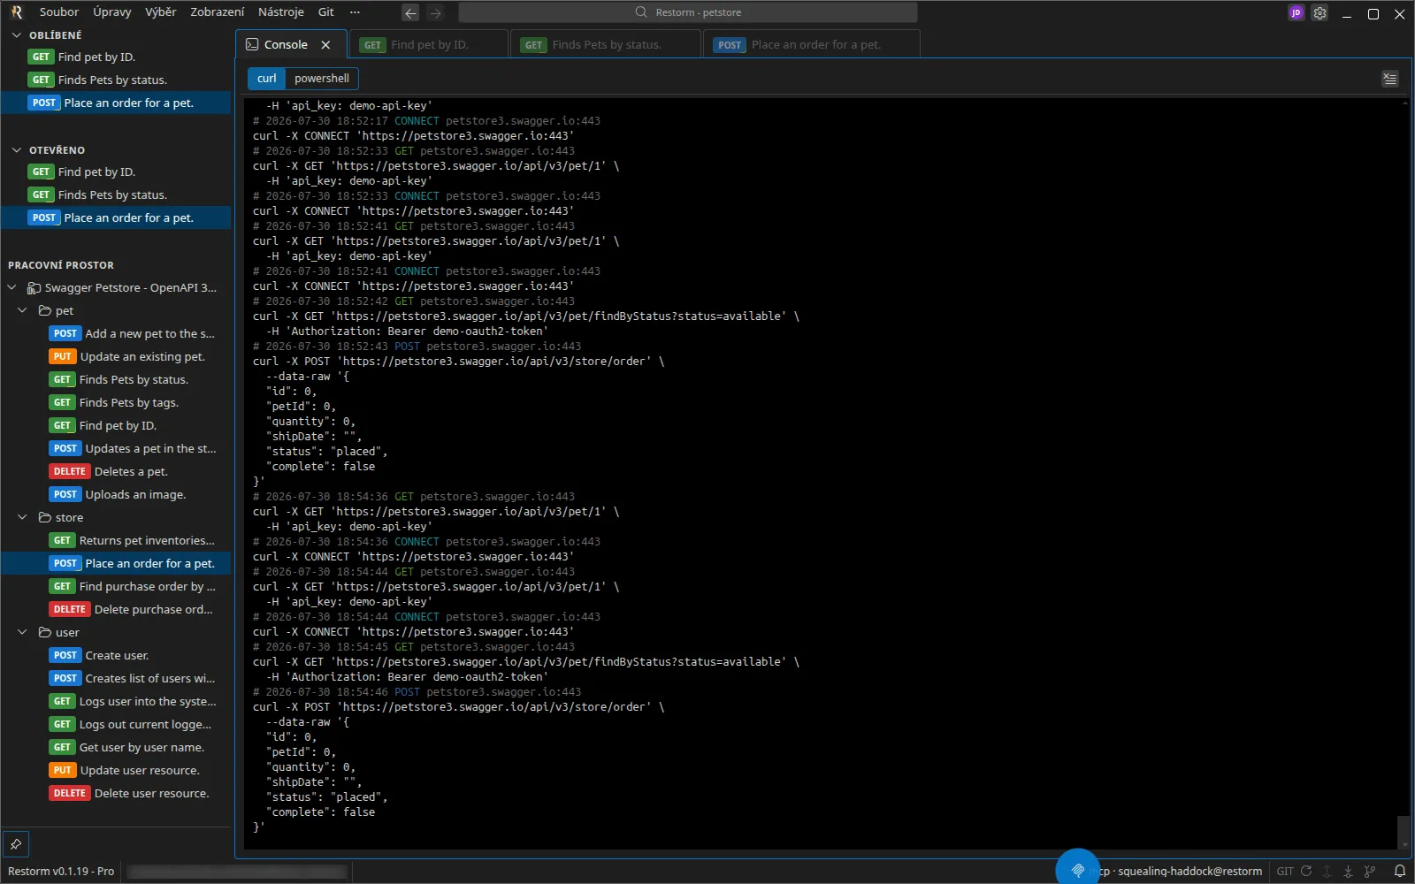Switch to the Finds Pets by status tab

coord(606,45)
